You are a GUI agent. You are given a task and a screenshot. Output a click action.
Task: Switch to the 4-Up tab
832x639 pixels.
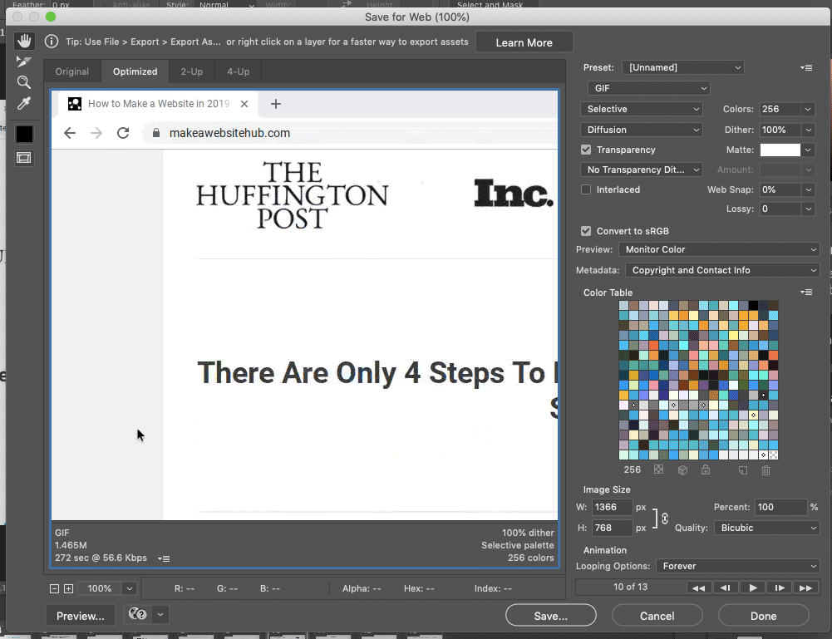(x=239, y=71)
